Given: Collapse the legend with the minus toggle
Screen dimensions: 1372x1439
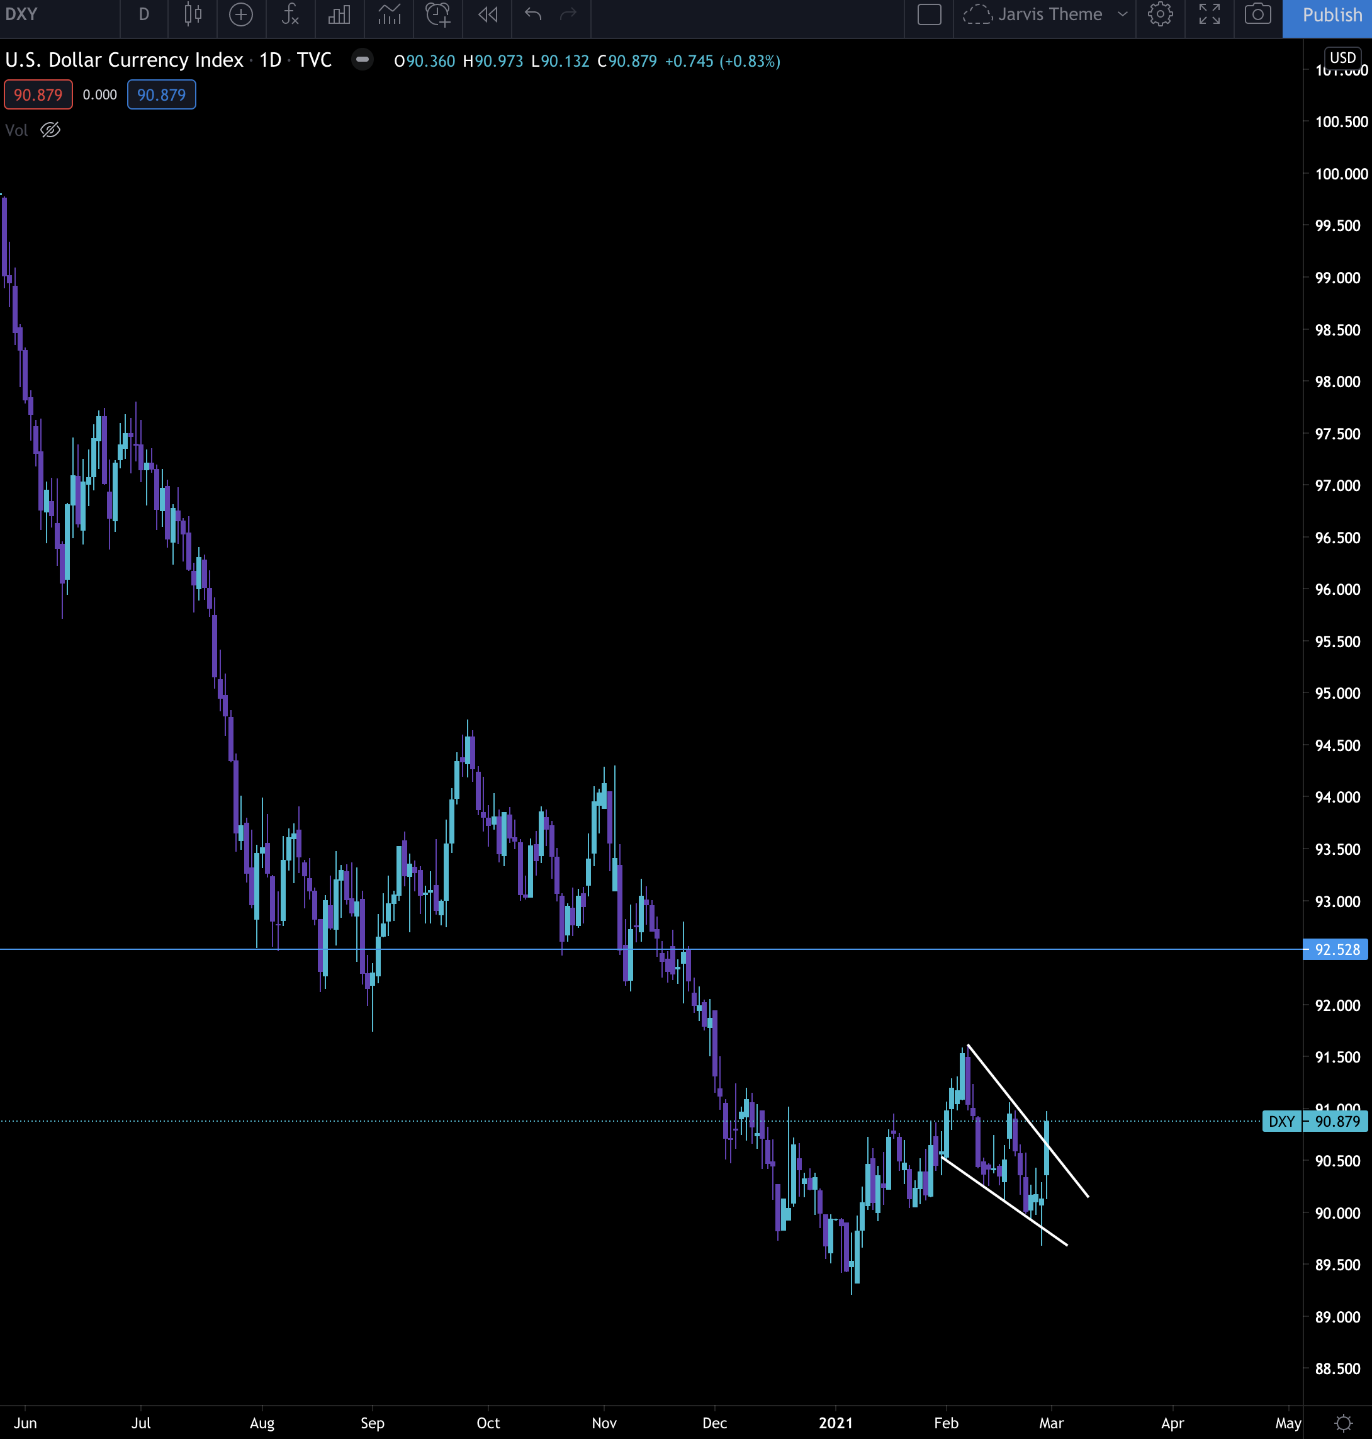Looking at the screenshot, I should click(x=362, y=60).
